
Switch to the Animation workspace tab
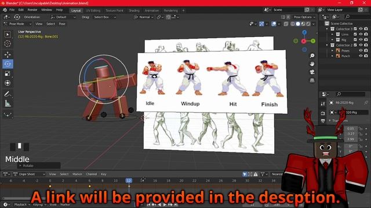pos(152,10)
